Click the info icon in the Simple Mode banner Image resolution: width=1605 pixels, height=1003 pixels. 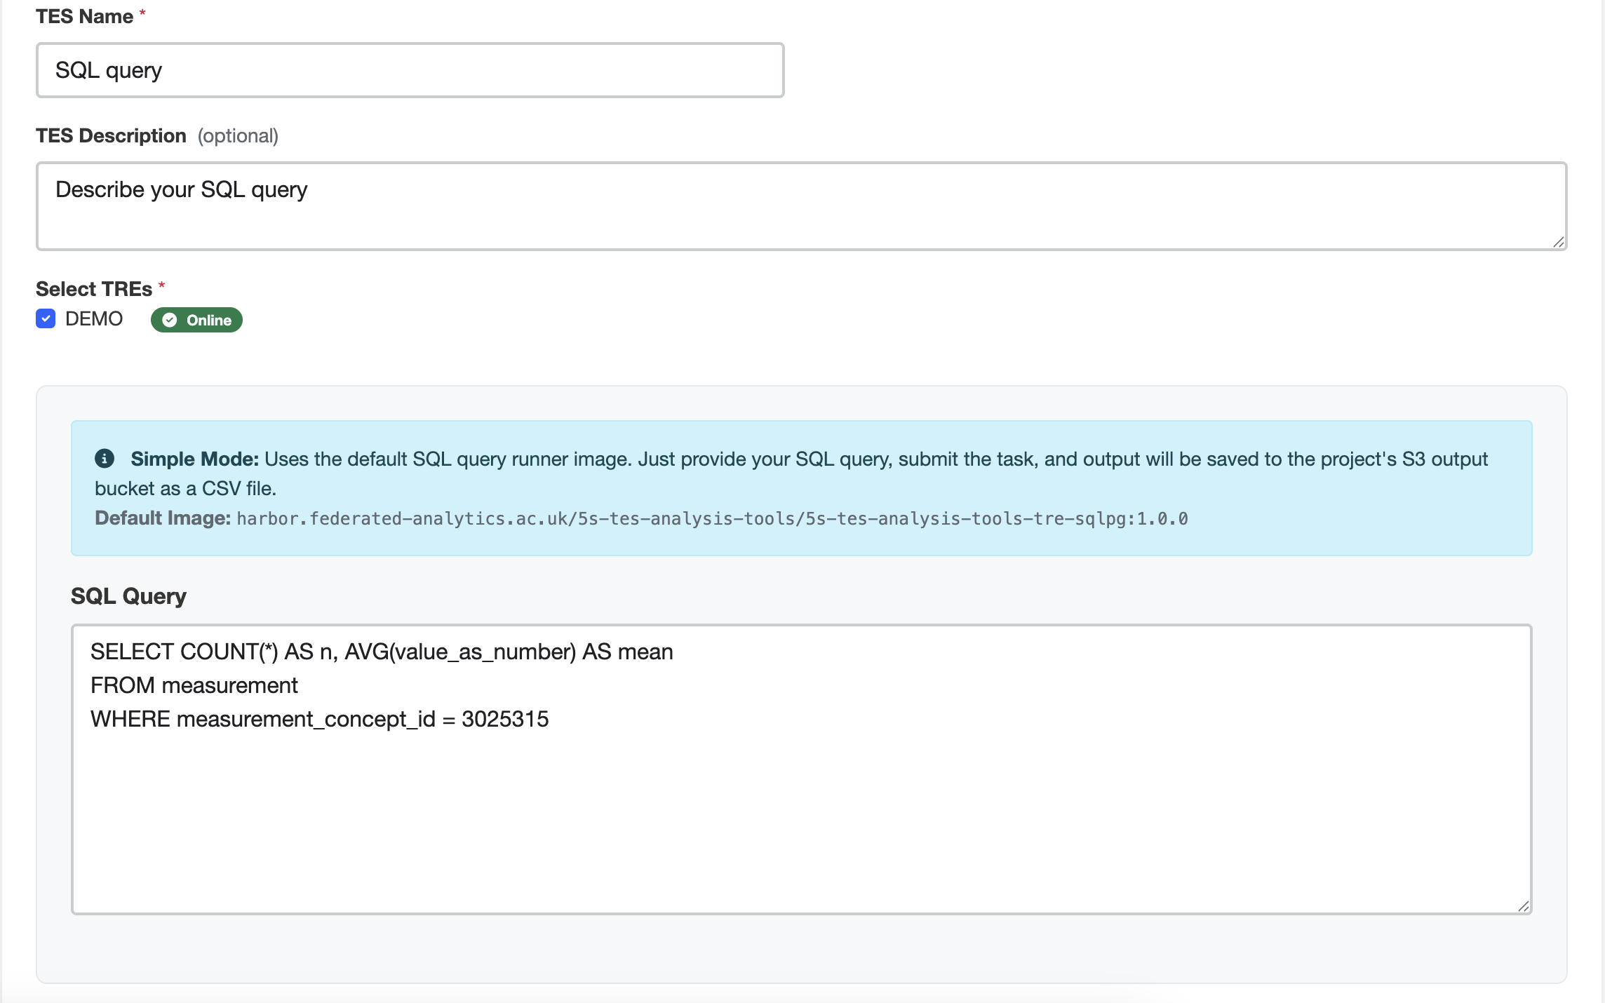(x=105, y=459)
